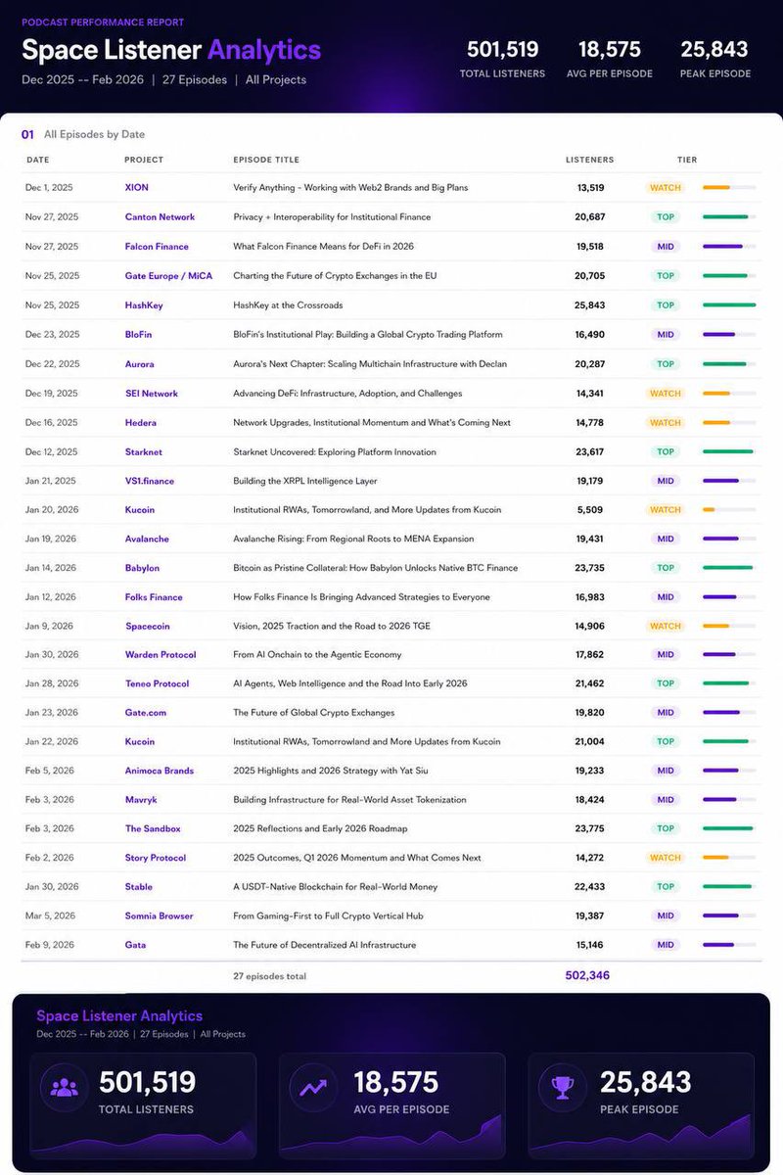Click the PROJECT column header

[144, 160]
